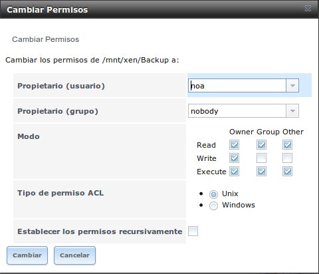Click the Write row label

pyautogui.click(x=207, y=158)
